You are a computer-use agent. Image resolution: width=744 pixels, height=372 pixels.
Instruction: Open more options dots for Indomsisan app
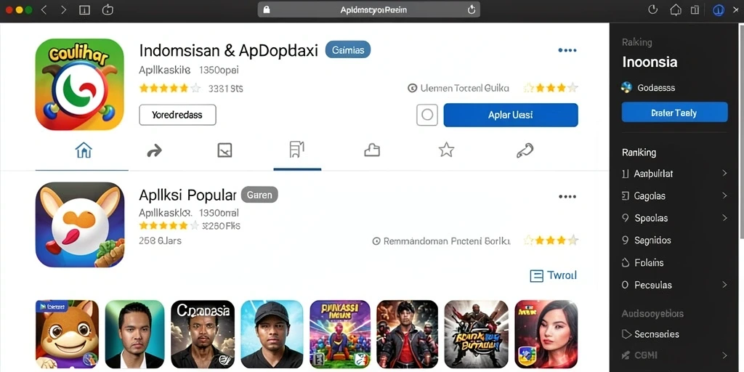(x=567, y=50)
